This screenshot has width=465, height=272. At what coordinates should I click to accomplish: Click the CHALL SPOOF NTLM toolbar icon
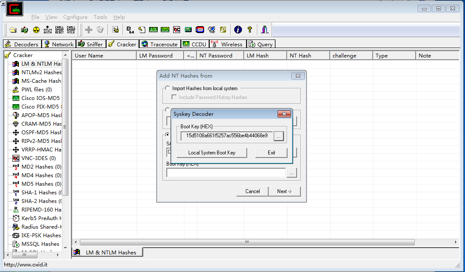[71, 30]
